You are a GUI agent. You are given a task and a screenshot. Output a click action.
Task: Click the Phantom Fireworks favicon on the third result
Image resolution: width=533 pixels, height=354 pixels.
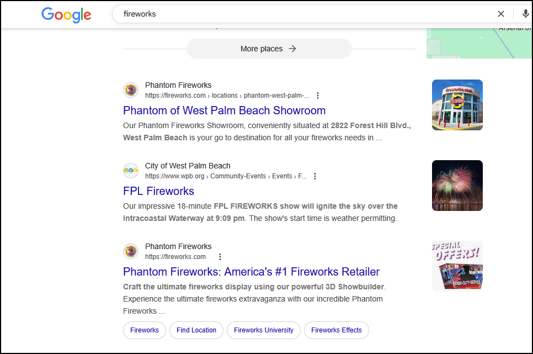131,251
